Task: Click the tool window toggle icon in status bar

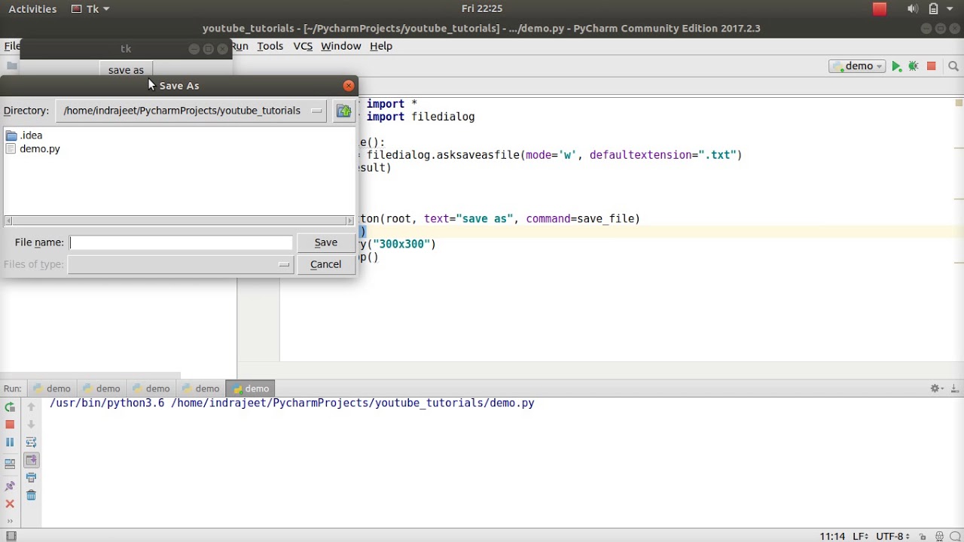Action: pos(11,536)
